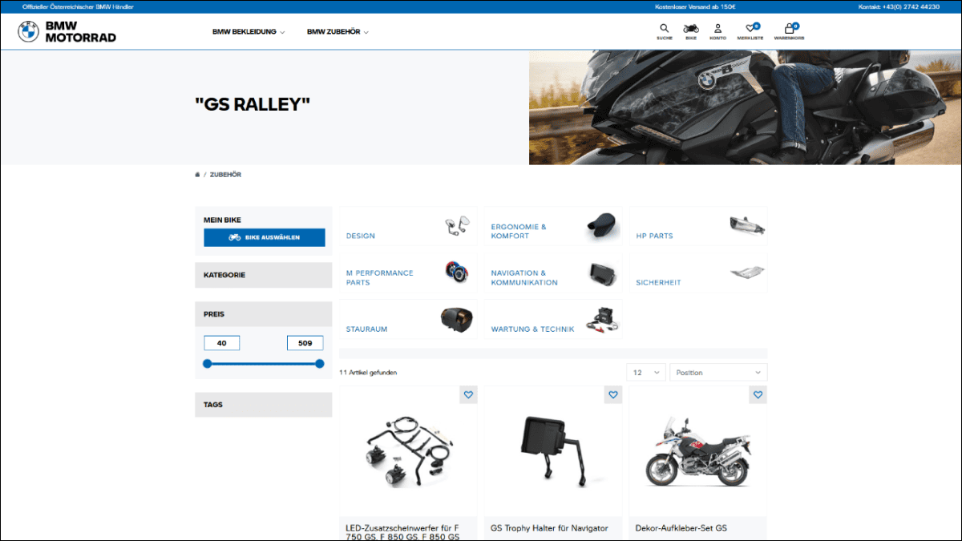
Task: Expand the Kategorie filter section
Action: [264, 275]
